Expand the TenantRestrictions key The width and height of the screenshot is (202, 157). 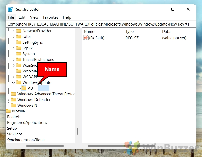point(14,60)
